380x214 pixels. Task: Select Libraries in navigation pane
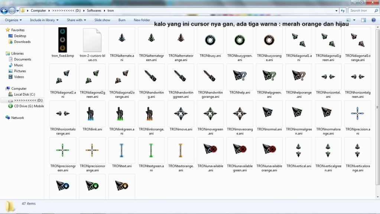click(x=17, y=53)
